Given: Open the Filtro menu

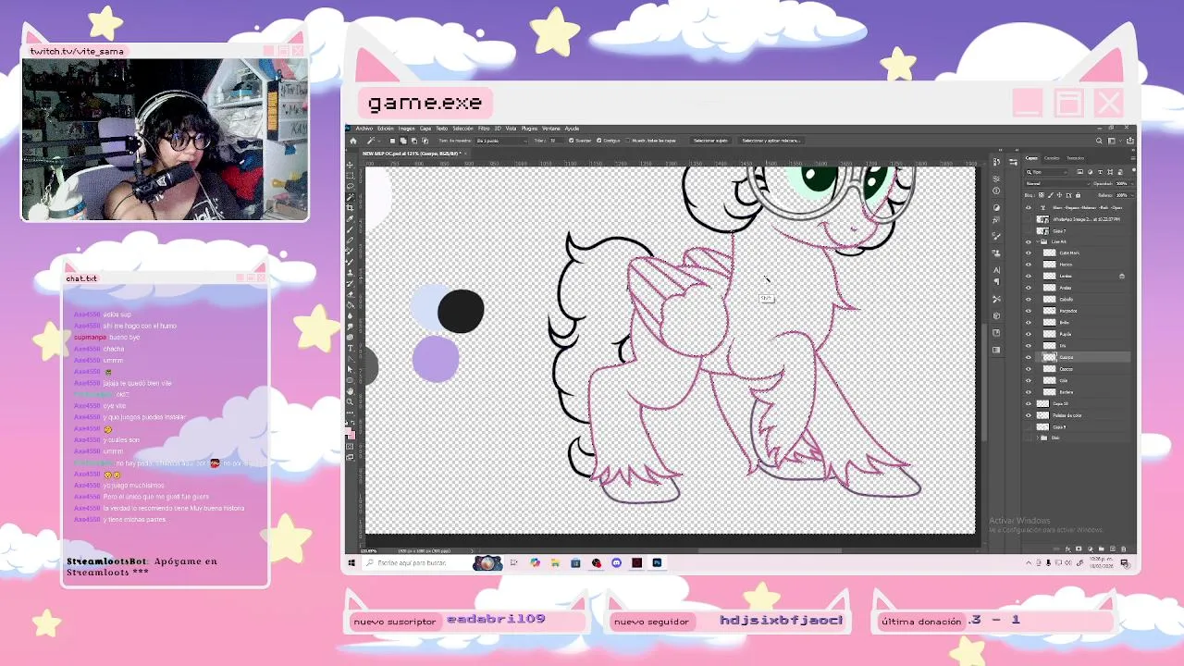Looking at the screenshot, I should [x=484, y=129].
